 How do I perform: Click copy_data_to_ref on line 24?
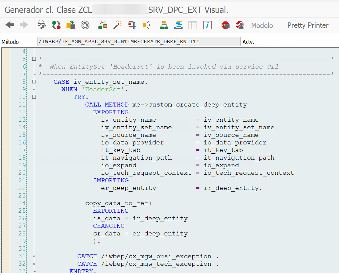(117, 203)
